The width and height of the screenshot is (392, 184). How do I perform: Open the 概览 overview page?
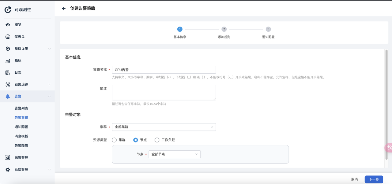coord(17,25)
